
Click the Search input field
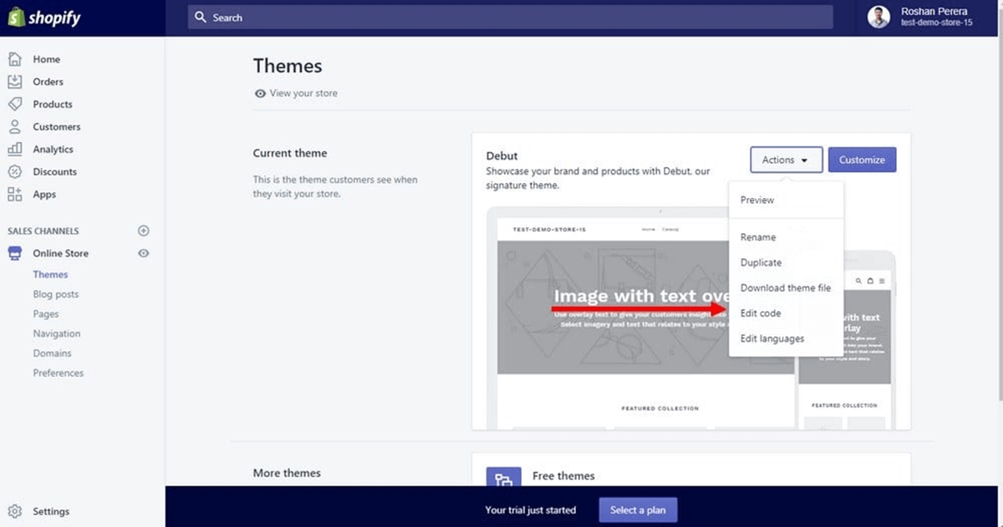[x=510, y=18]
